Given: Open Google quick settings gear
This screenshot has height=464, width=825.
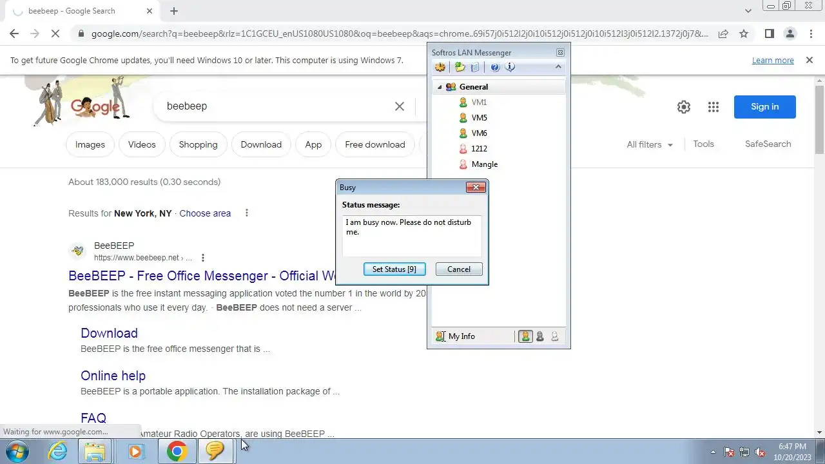Looking at the screenshot, I should [684, 107].
